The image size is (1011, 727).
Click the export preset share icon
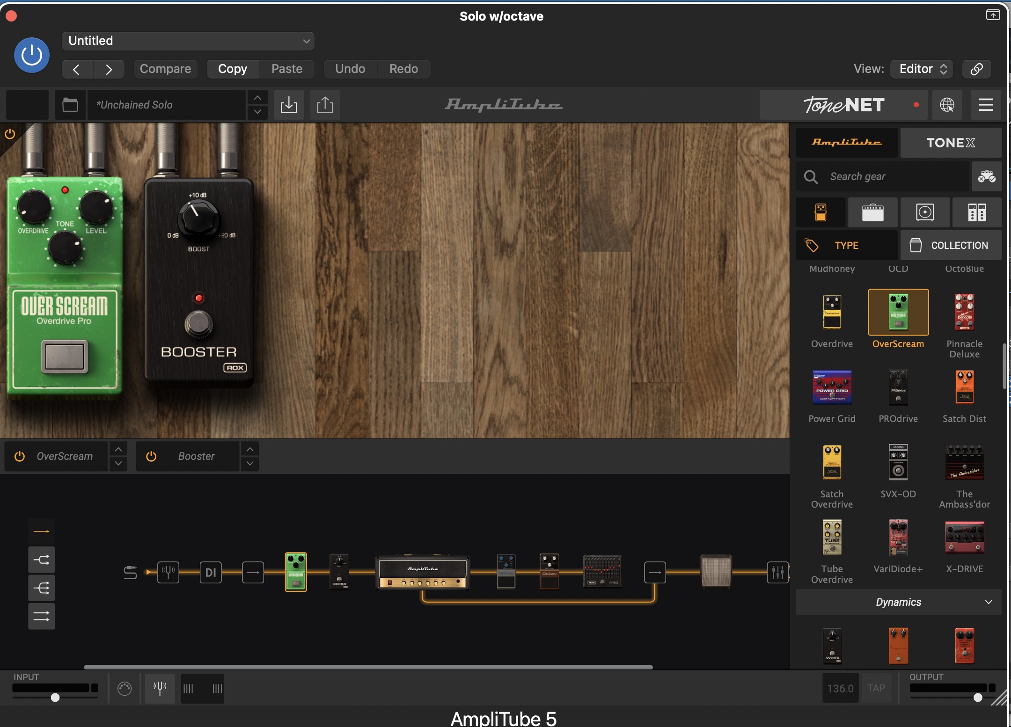[x=325, y=105]
